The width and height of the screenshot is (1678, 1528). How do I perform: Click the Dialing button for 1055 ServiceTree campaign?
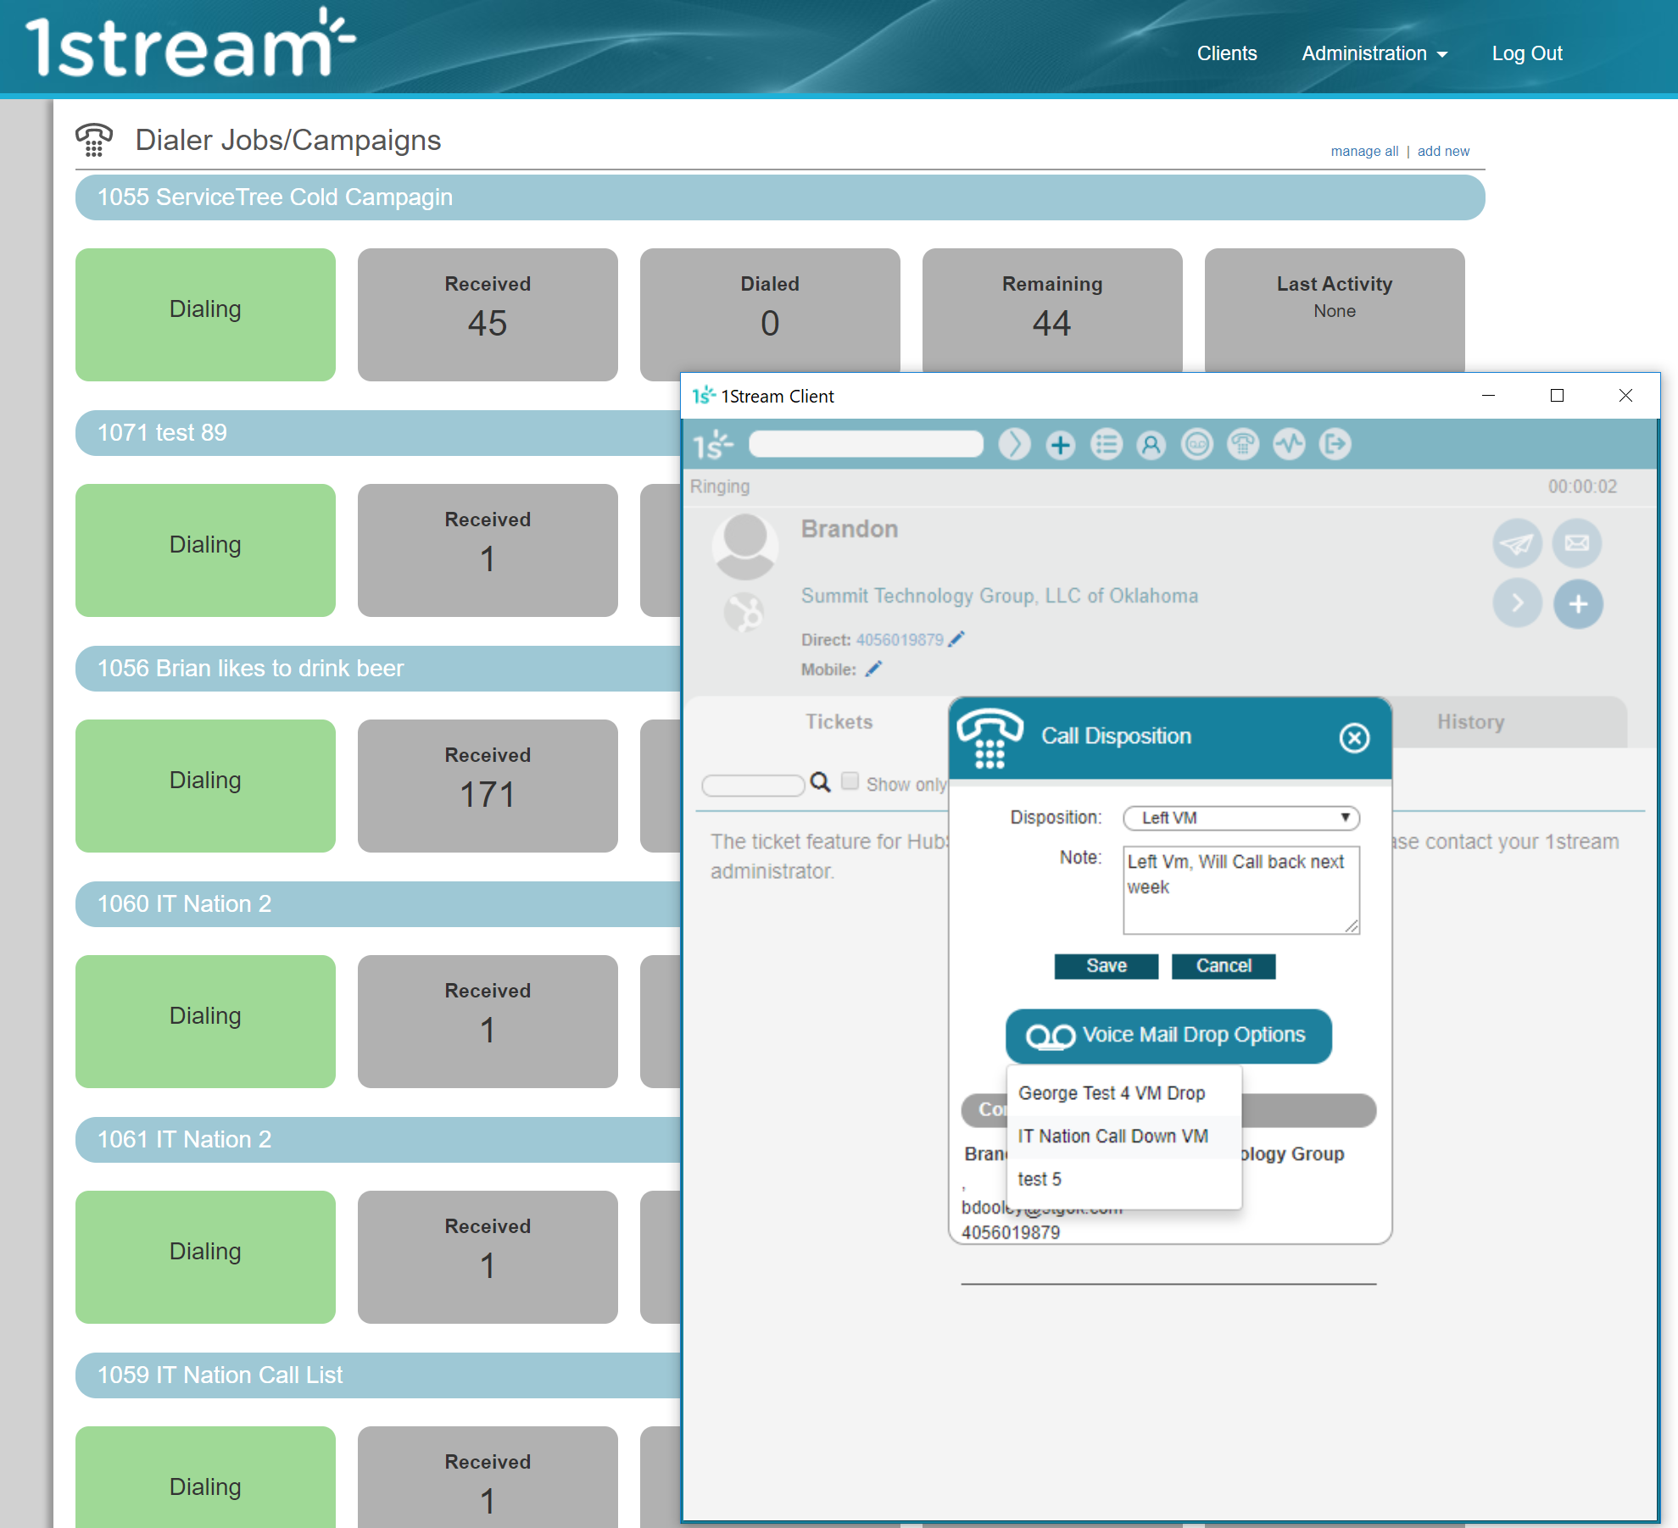coord(205,314)
